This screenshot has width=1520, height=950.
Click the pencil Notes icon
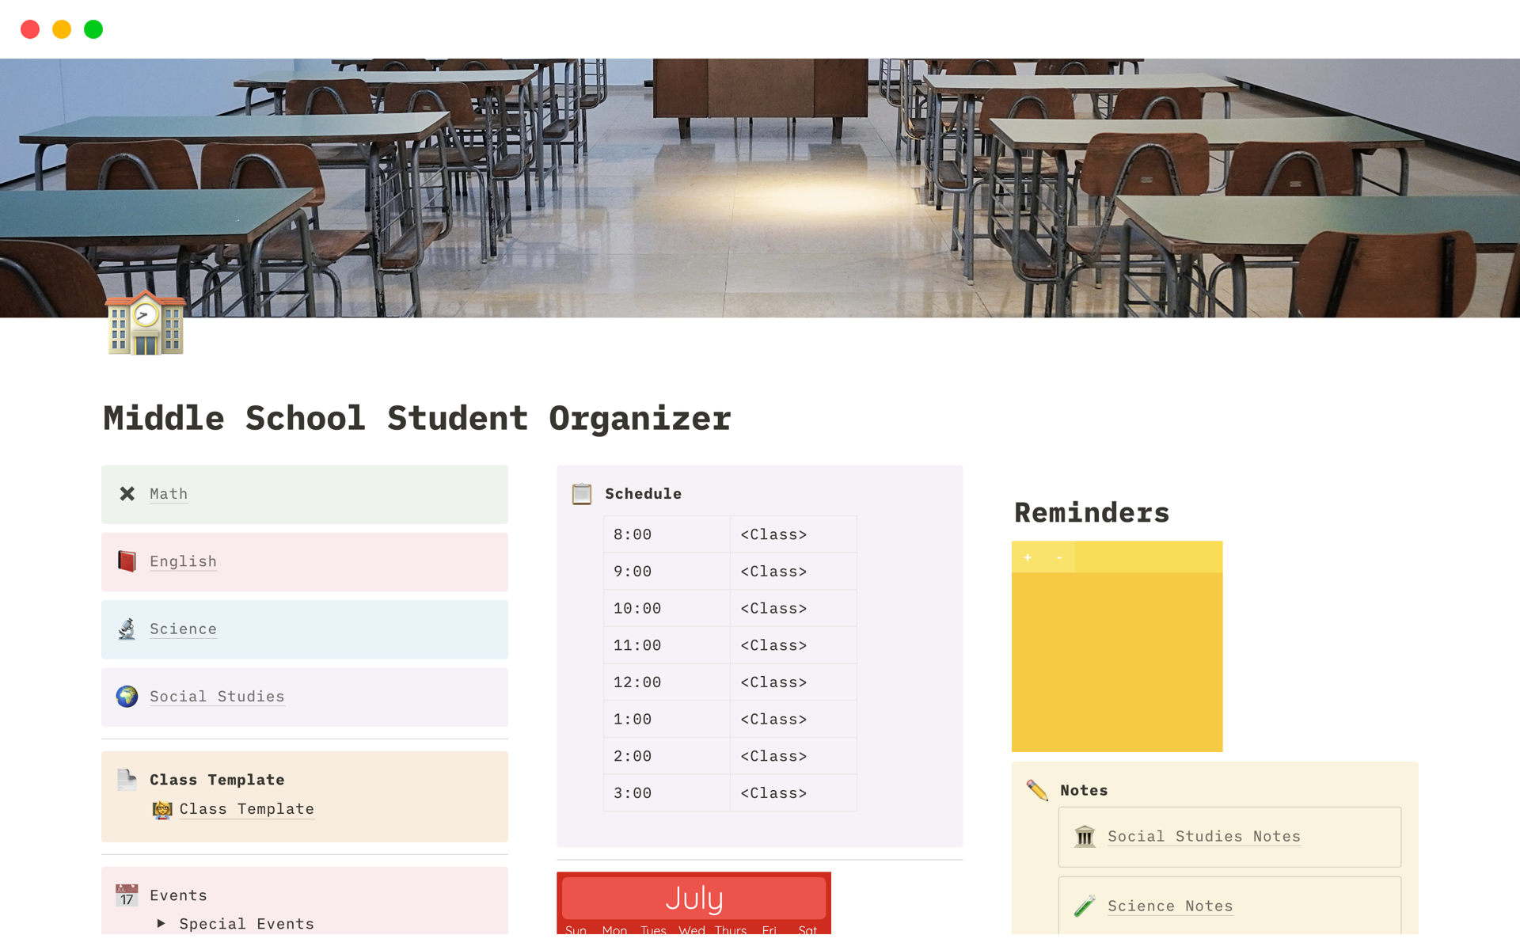(1037, 790)
